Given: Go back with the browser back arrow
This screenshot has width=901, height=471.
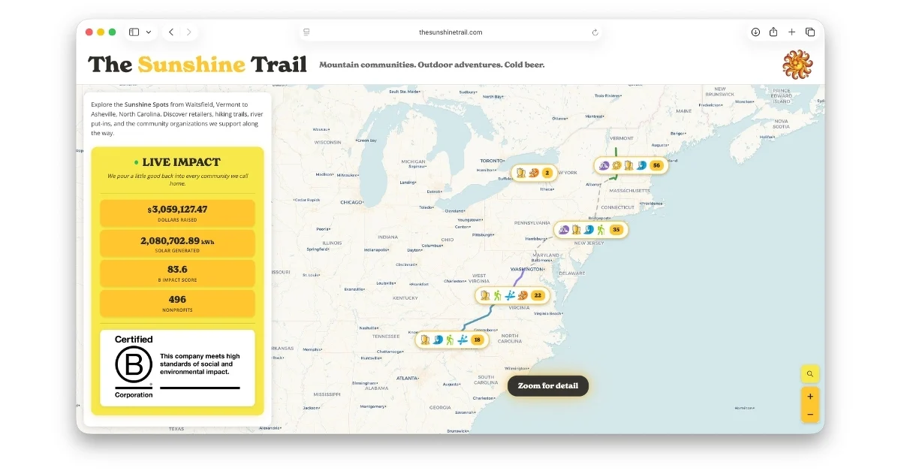Looking at the screenshot, I should [x=171, y=32].
